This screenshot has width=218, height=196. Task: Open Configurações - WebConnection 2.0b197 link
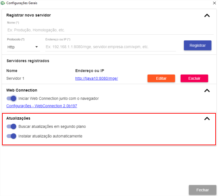(41, 106)
